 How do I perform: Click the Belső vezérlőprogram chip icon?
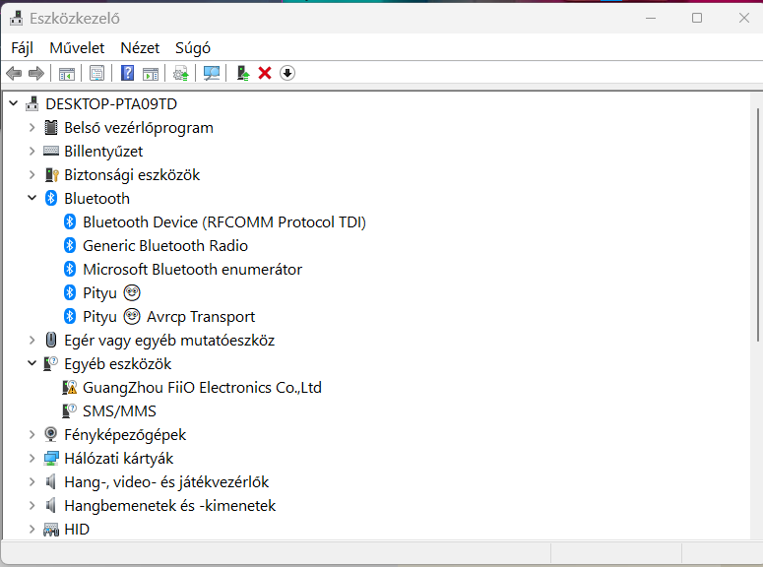pos(51,128)
